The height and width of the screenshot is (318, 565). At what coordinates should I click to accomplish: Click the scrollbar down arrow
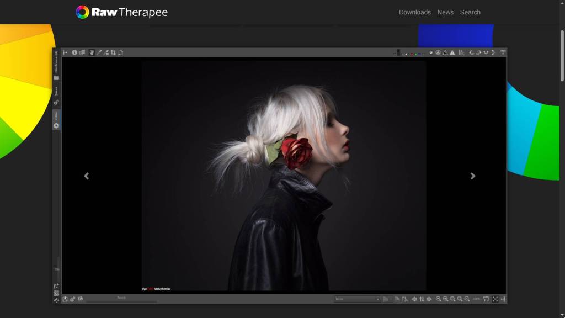[x=562, y=315]
